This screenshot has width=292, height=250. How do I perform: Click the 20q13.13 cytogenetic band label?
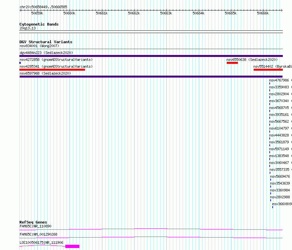[x=28, y=28]
